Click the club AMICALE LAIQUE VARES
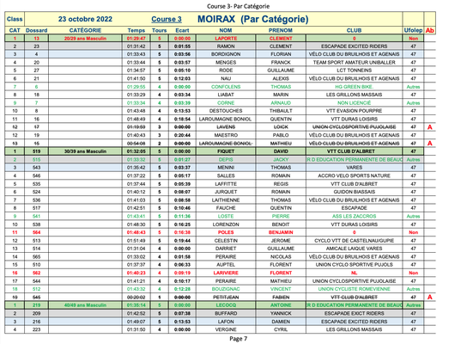461x344 pixels. click(354, 249)
